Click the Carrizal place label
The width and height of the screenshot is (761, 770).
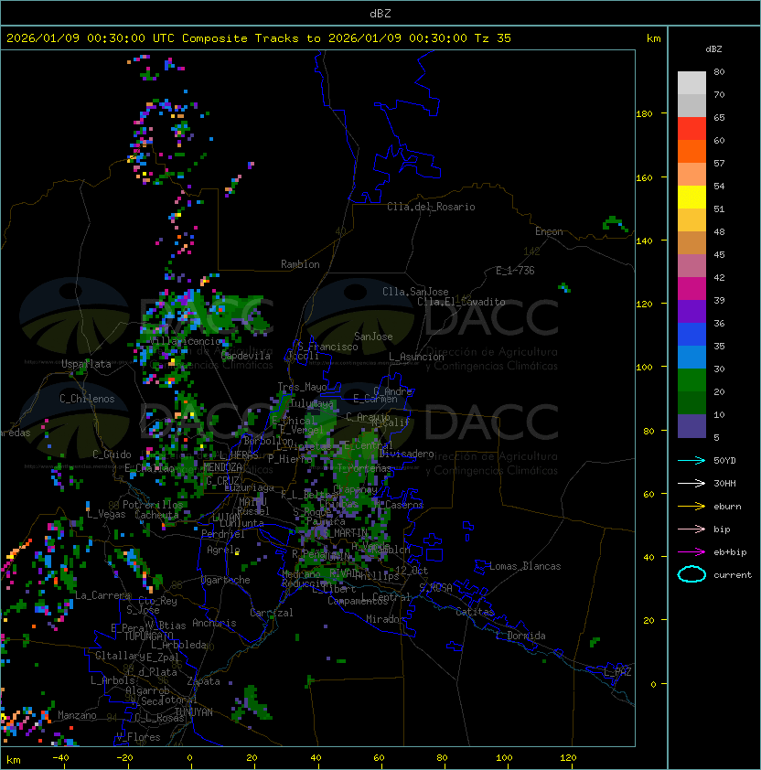tap(272, 613)
